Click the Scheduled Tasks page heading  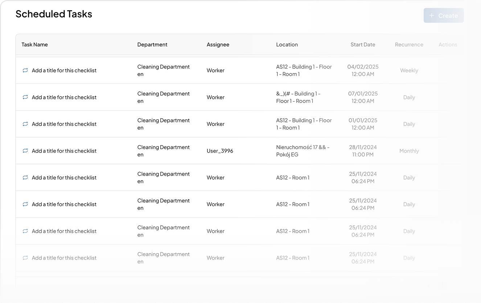click(x=54, y=14)
